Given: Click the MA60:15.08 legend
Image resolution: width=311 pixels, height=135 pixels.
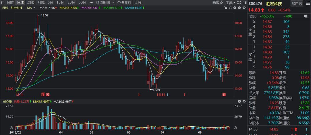Looking at the screenshot, I should pyautogui.click(x=135, y=8).
